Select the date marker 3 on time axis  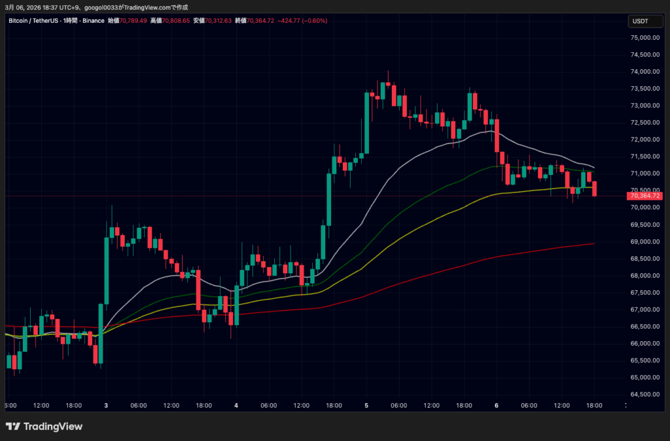coord(106,405)
